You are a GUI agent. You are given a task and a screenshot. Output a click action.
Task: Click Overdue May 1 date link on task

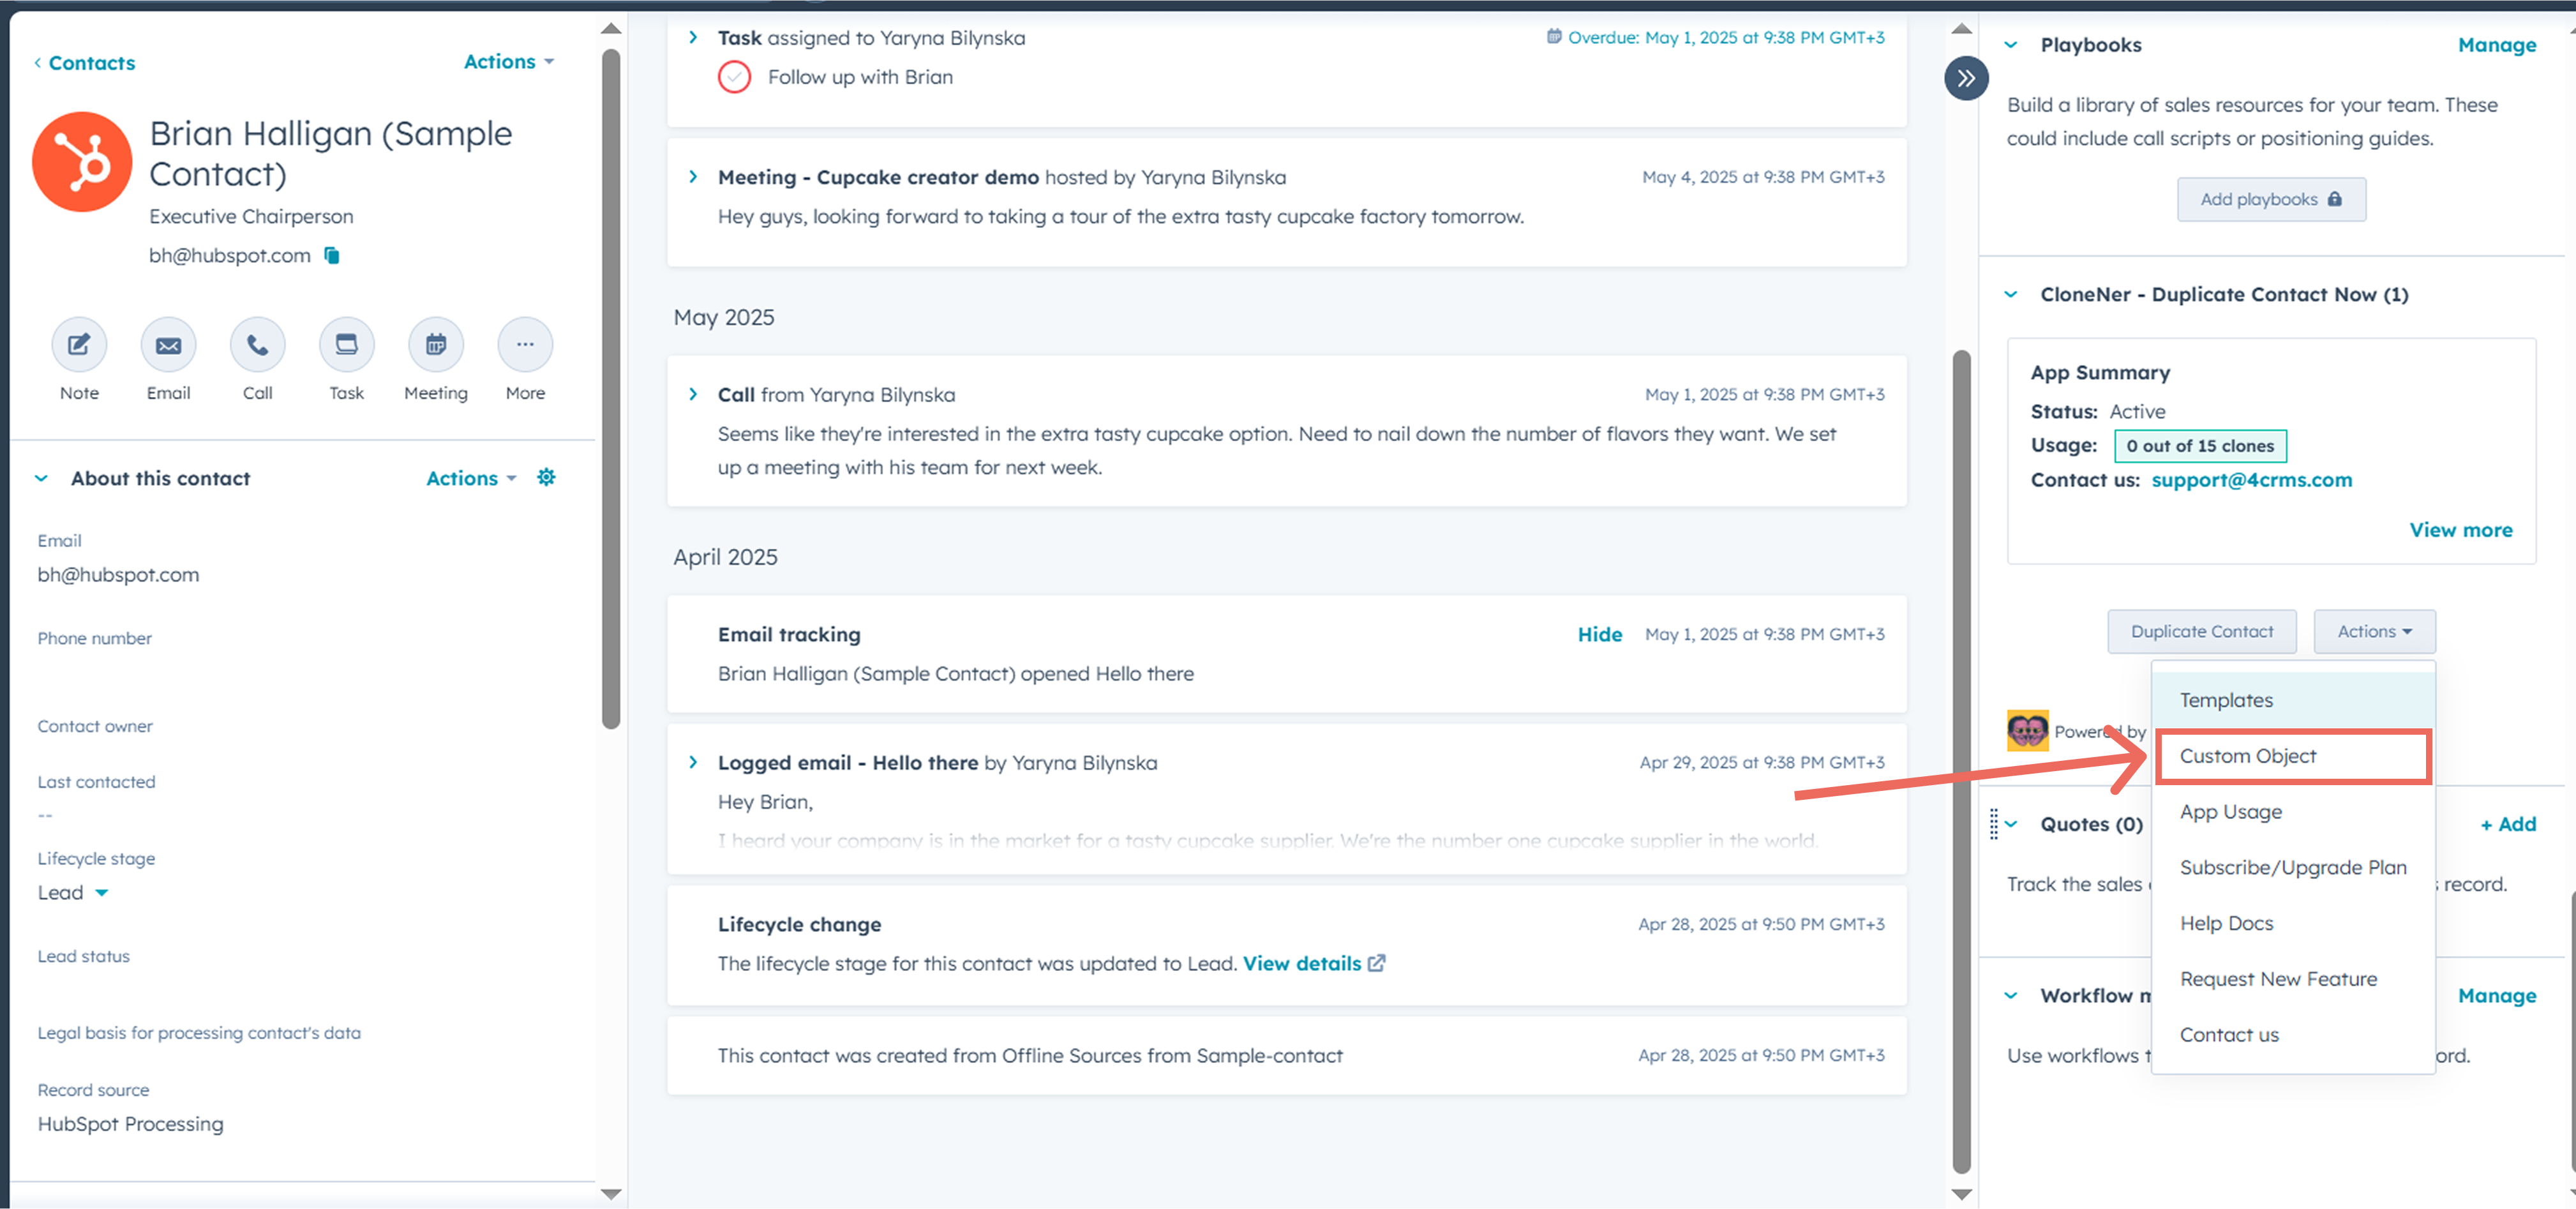coord(1725,37)
